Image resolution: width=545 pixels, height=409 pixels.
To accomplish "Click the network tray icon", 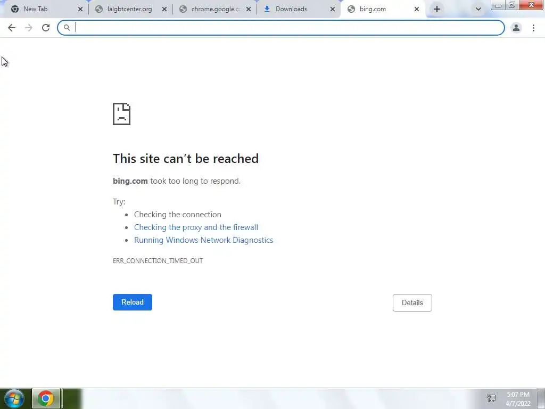I will [491, 398].
